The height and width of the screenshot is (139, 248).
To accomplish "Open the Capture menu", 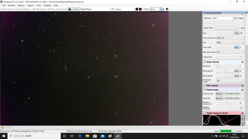I will point(30,5).
